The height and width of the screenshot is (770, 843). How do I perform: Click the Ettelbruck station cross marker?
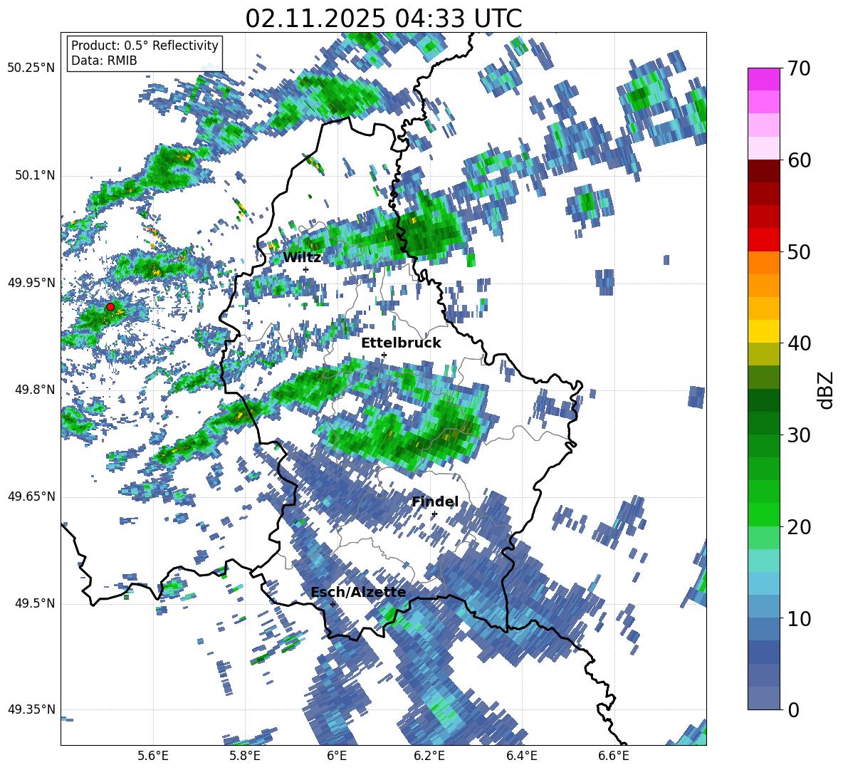(384, 355)
